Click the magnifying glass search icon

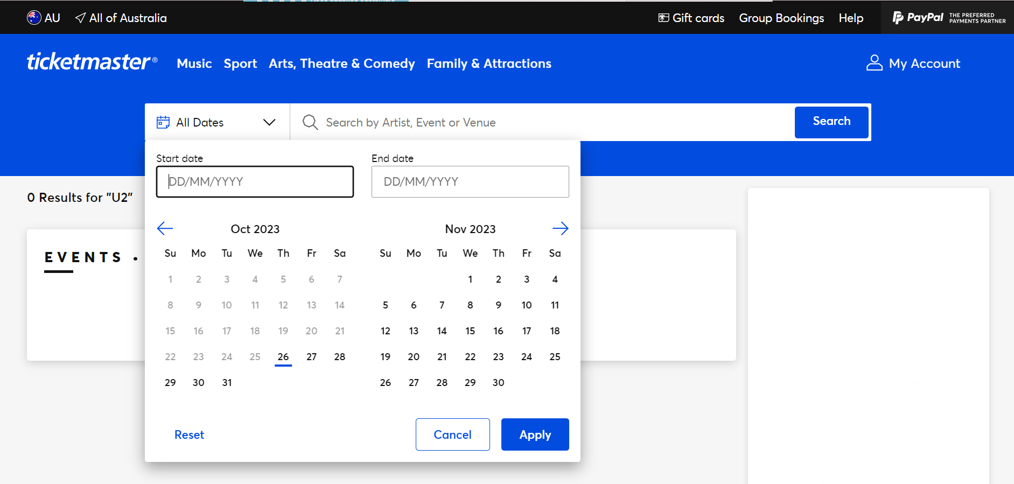click(x=310, y=122)
